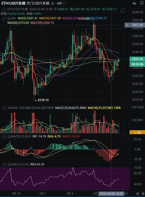Image resolution: width=145 pixels, height=197 pixels.
Task: Click the edit pencil icon beside pair name
Action: (53, 4)
